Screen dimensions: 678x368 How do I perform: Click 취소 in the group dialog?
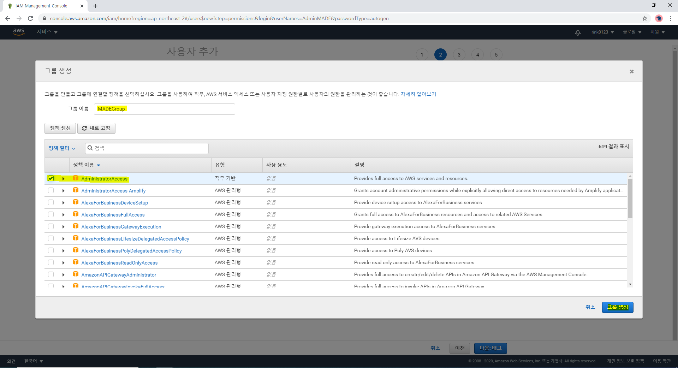point(590,307)
